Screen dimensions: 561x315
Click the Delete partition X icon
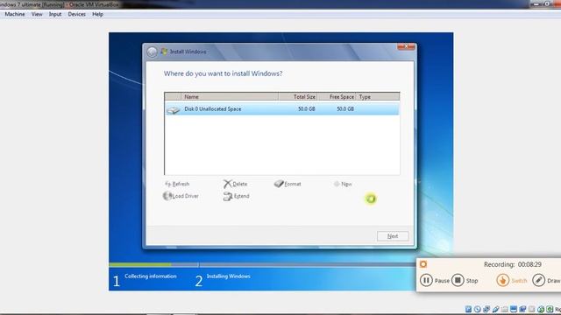tap(227, 184)
